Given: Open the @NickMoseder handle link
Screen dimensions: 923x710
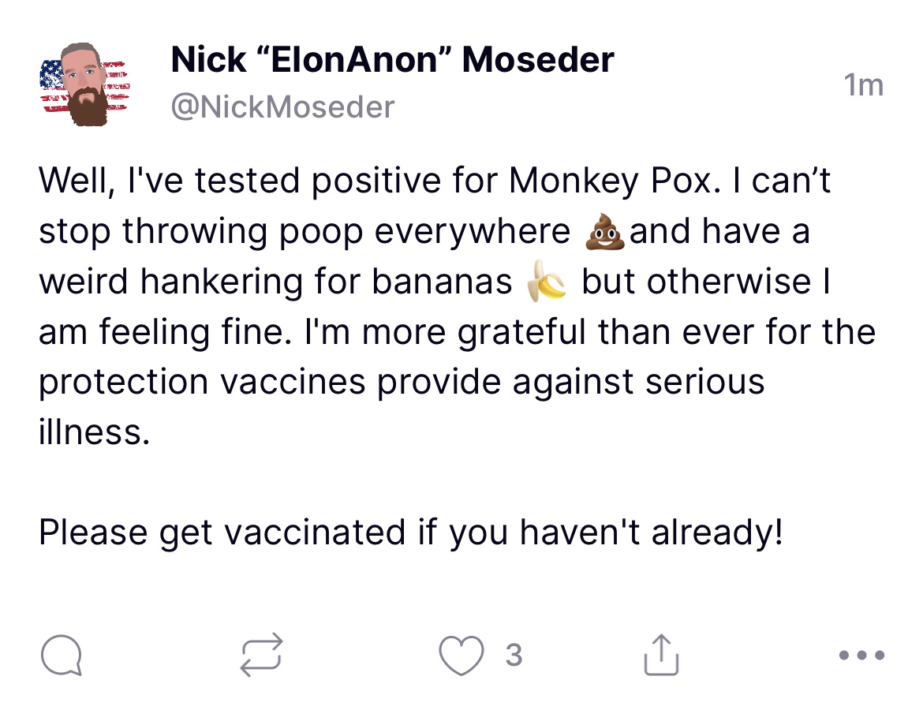Looking at the screenshot, I should tap(282, 106).
